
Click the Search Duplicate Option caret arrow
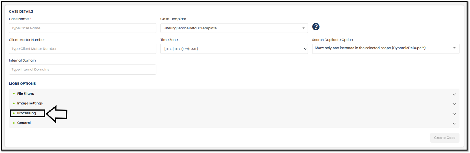[454, 48]
